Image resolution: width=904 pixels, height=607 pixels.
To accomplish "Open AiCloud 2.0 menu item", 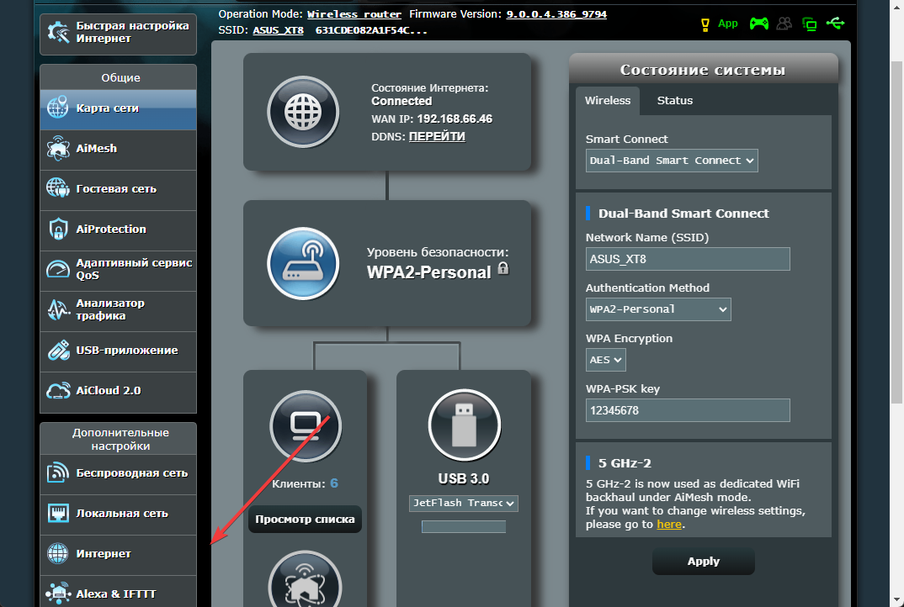I will [x=118, y=391].
